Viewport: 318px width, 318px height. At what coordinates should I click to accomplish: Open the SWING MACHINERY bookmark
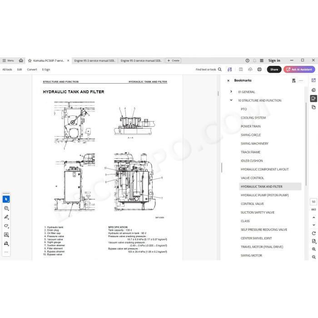254,144
